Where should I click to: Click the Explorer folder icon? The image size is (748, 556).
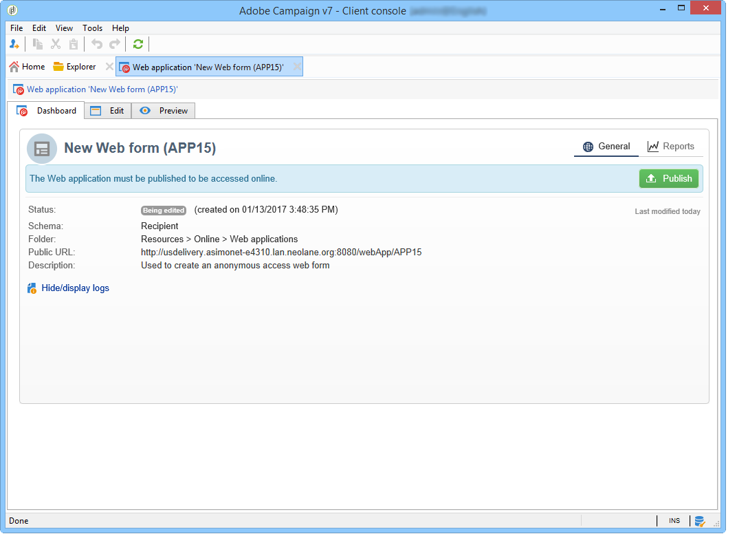[x=58, y=66]
